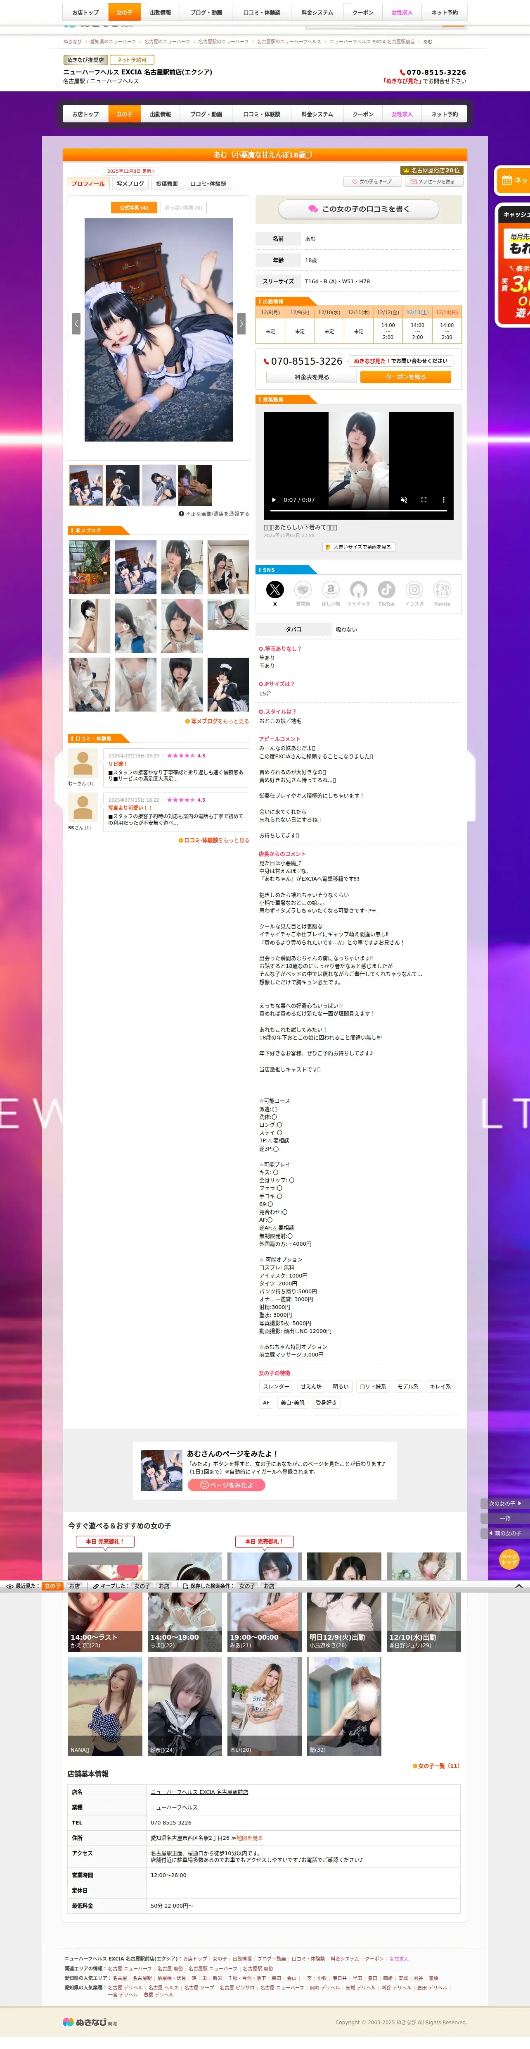The height and width of the screenshot is (2049, 530).
Task: Click the キャッシュバック side banner
Action: 513,265
